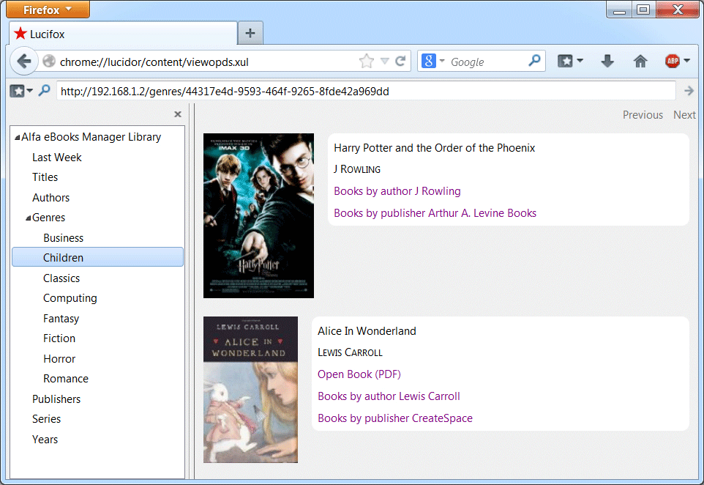Select the Fantasy genre in the tree
The height and width of the screenshot is (485, 704).
pyautogui.click(x=61, y=319)
